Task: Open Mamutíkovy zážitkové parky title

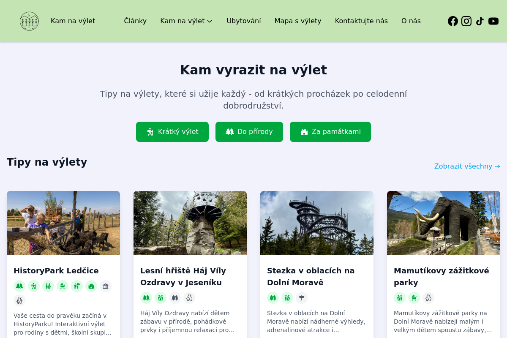Action: coord(442,277)
